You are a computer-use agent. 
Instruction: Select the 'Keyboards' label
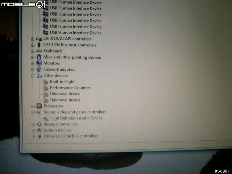tap(53, 51)
